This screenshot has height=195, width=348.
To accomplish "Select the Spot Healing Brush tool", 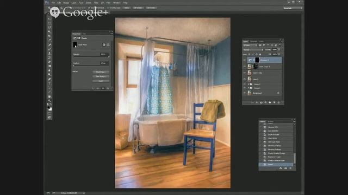I will coord(49,45).
